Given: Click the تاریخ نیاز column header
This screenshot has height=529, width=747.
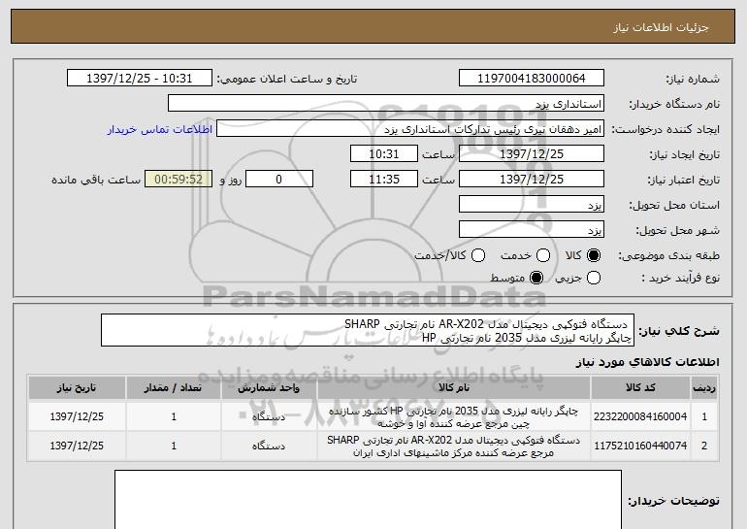Looking at the screenshot, I should 77,388.
